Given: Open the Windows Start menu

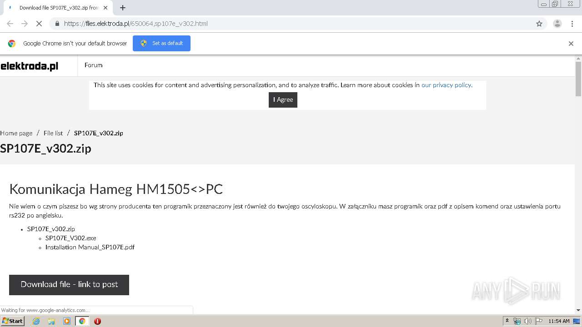Looking at the screenshot, I should click(x=12, y=321).
